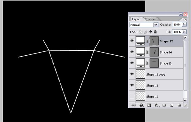This screenshot has width=191, height=122.
Task: Select the Shape 15 layer name
Action: pyautogui.click(x=167, y=41)
